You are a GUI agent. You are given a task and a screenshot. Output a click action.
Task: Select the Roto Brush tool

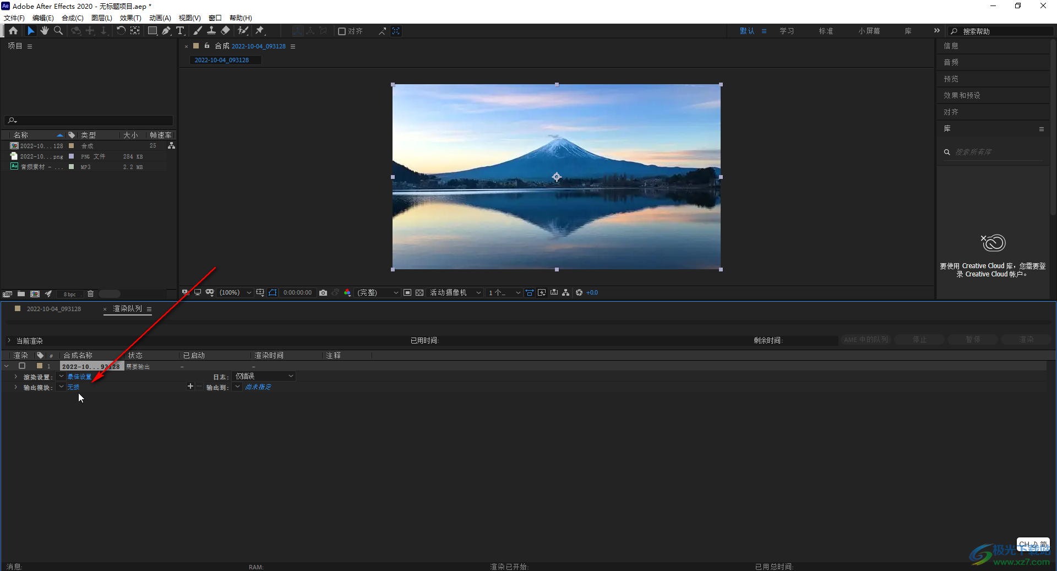point(243,31)
